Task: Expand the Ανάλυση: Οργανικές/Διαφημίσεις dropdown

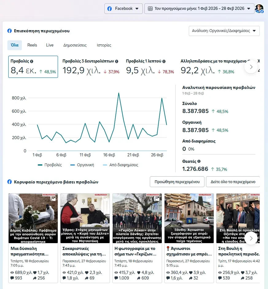Action: (x=224, y=31)
